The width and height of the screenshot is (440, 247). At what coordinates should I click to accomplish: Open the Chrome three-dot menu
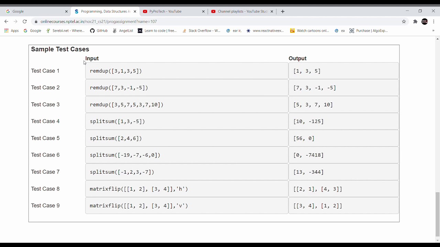[x=434, y=21]
